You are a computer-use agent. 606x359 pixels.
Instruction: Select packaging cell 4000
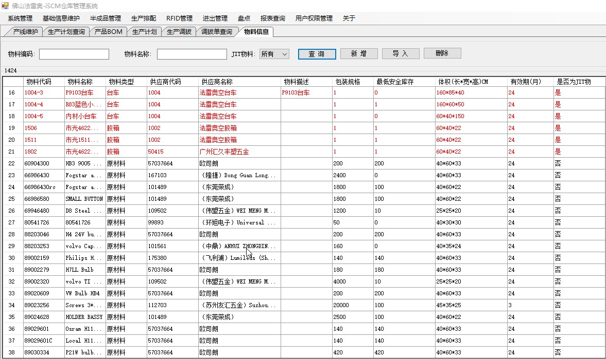coord(353,281)
